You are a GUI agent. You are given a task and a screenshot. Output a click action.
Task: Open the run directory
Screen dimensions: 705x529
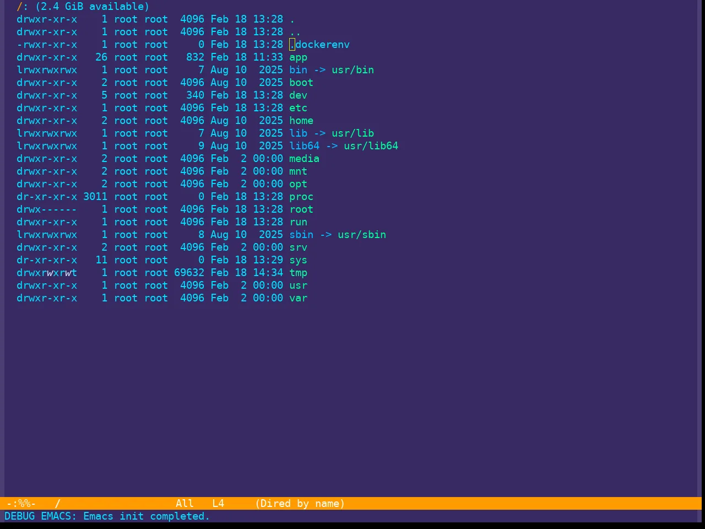pyautogui.click(x=299, y=222)
